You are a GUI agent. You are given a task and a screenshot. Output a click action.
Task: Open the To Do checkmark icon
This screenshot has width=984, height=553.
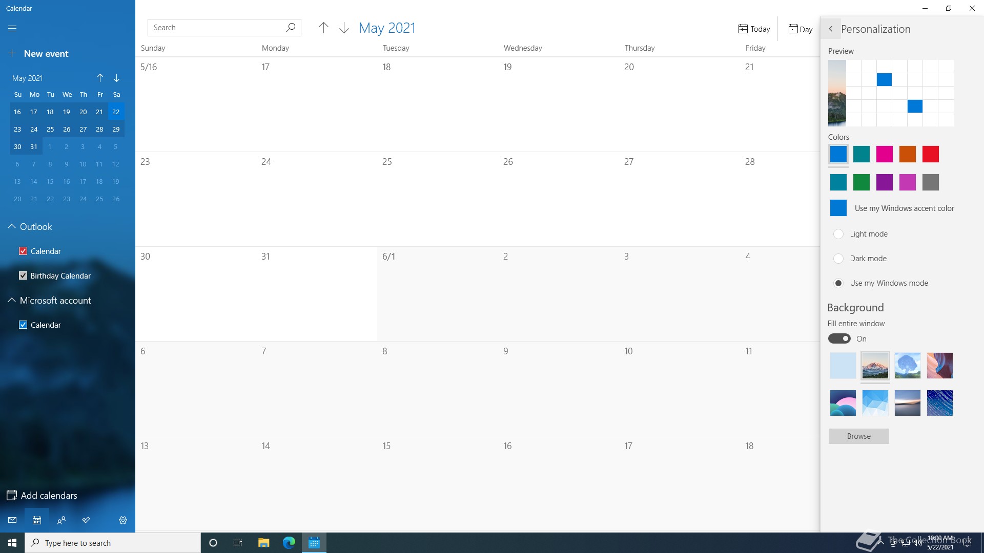86,520
